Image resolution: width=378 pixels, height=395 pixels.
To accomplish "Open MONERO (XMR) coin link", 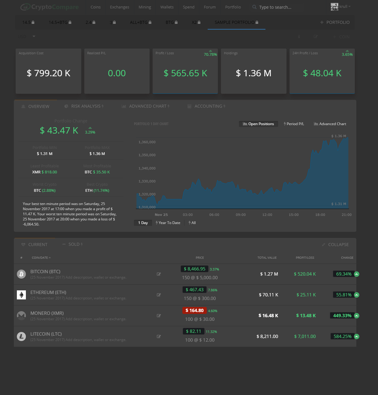I will (47, 313).
